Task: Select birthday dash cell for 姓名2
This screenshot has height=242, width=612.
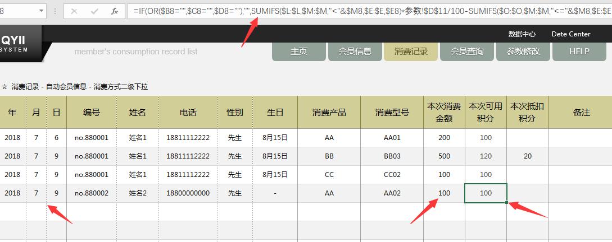Action: tap(275, 193)
